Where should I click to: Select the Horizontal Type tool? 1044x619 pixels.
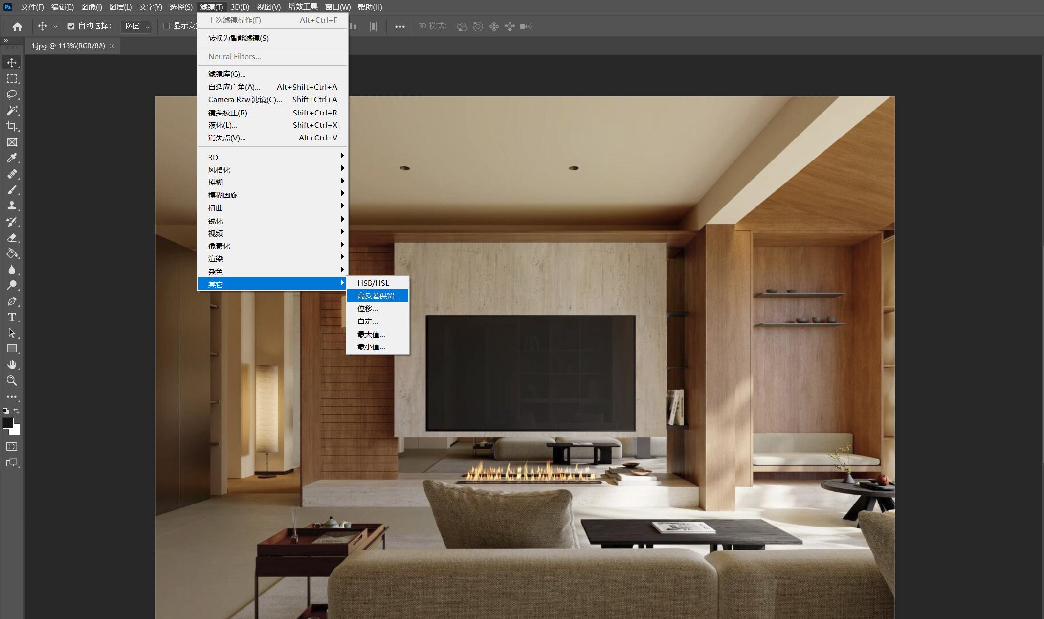pyautogui.click(x=12, y=317)
